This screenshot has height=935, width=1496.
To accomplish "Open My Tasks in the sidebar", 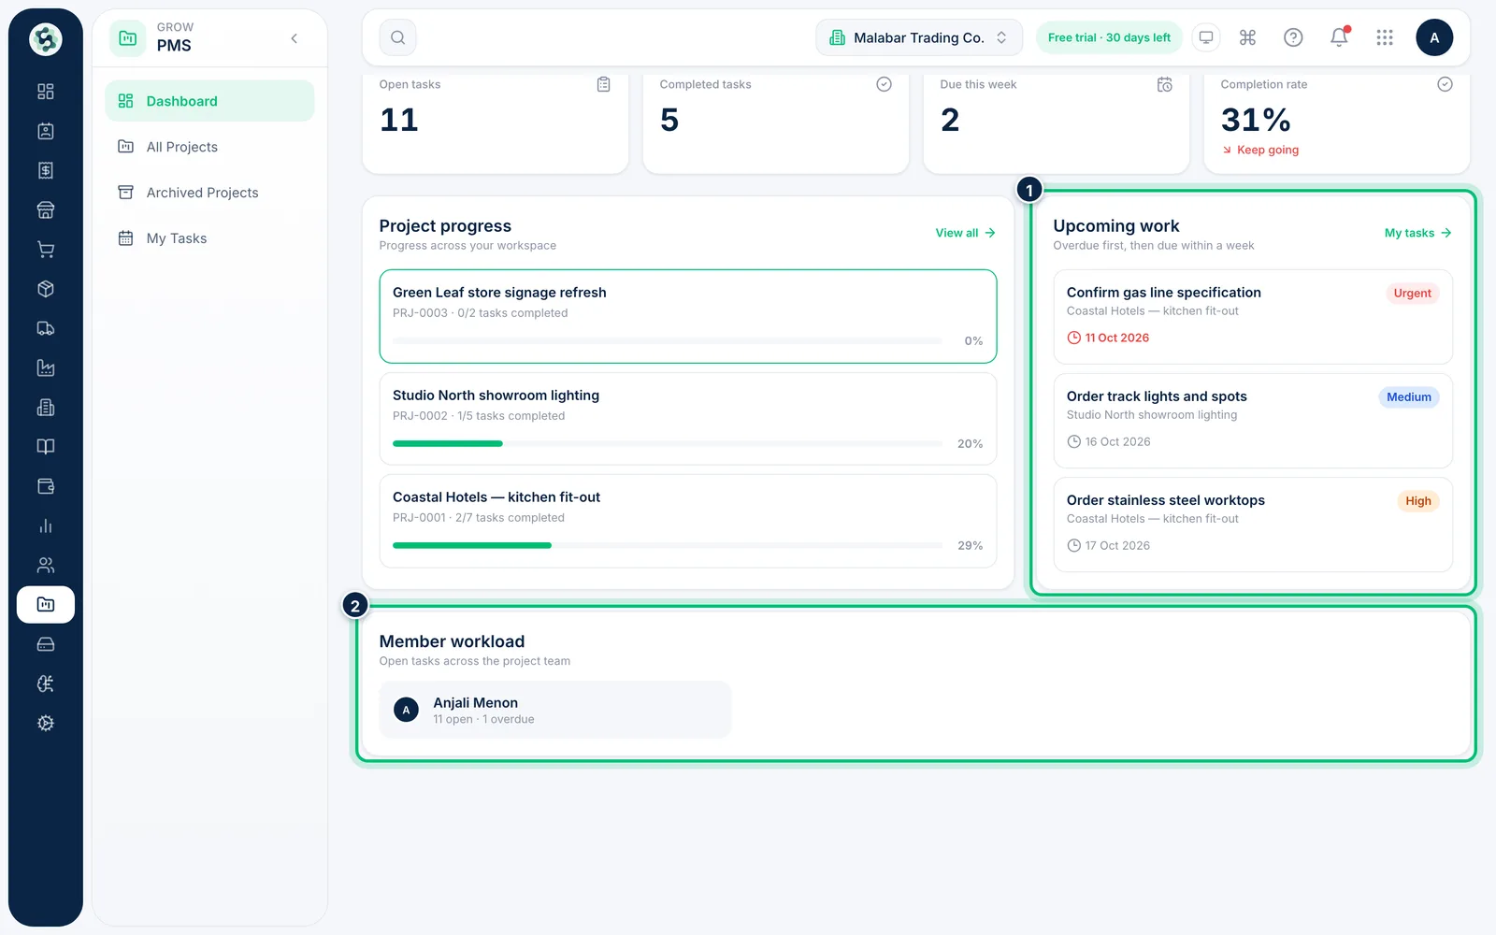I will coord(209,238).
